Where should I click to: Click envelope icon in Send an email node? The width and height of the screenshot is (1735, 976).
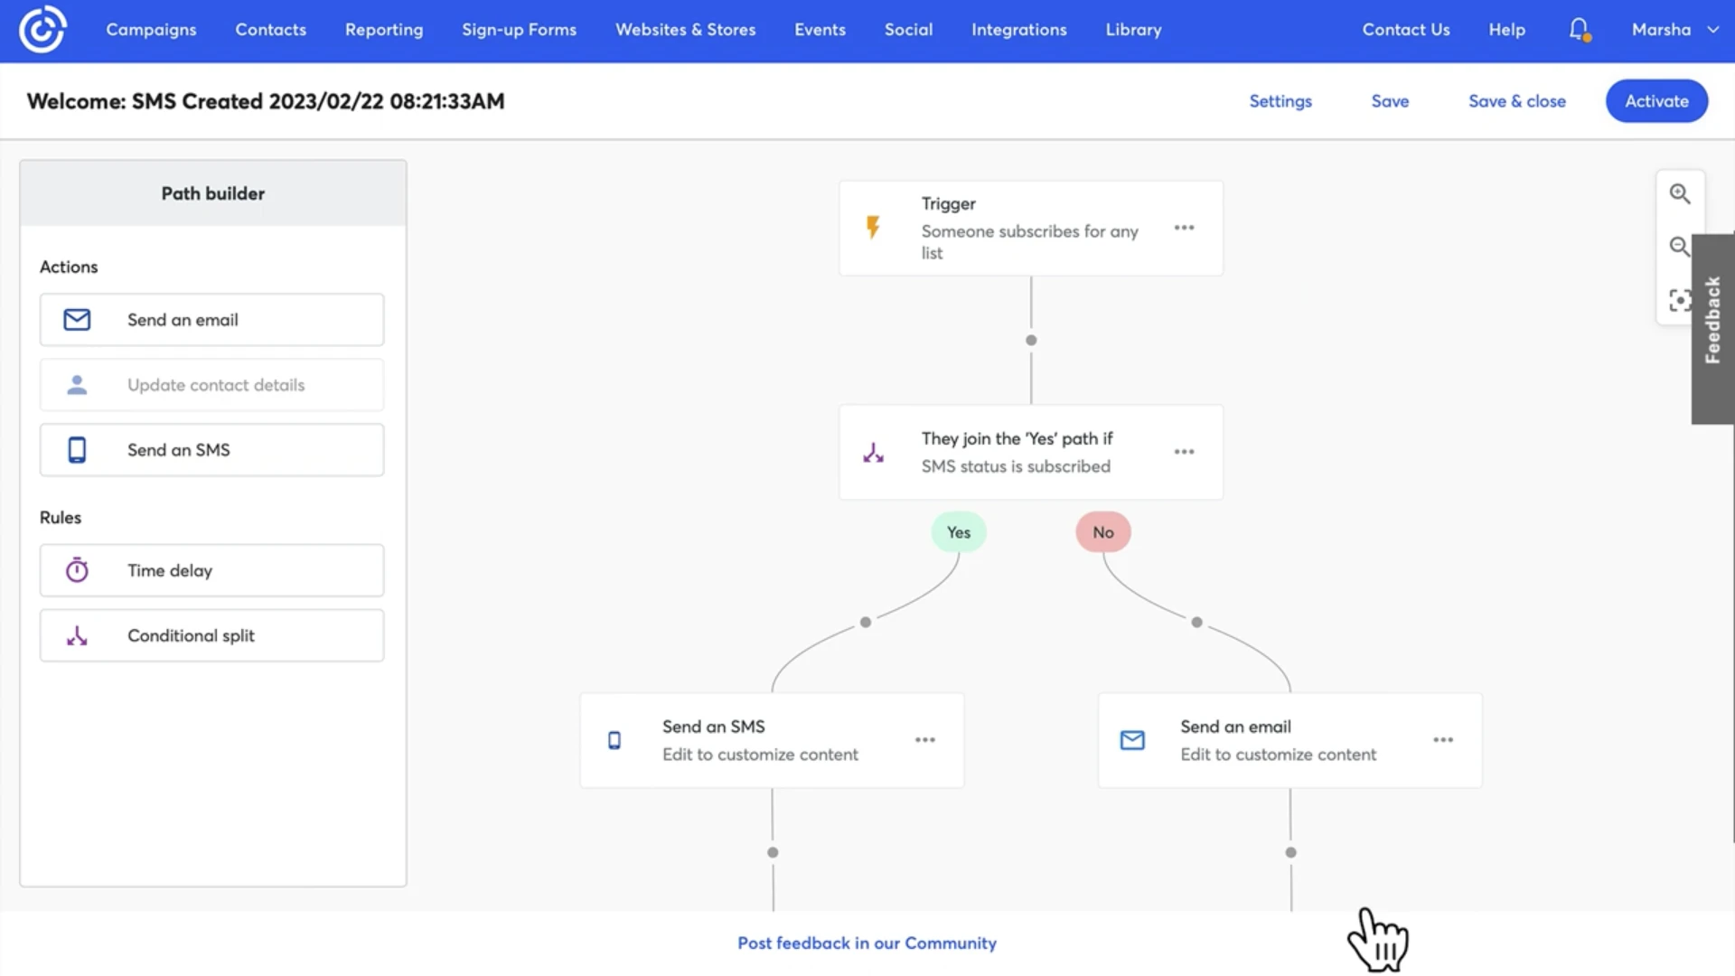coord(1132,740)
